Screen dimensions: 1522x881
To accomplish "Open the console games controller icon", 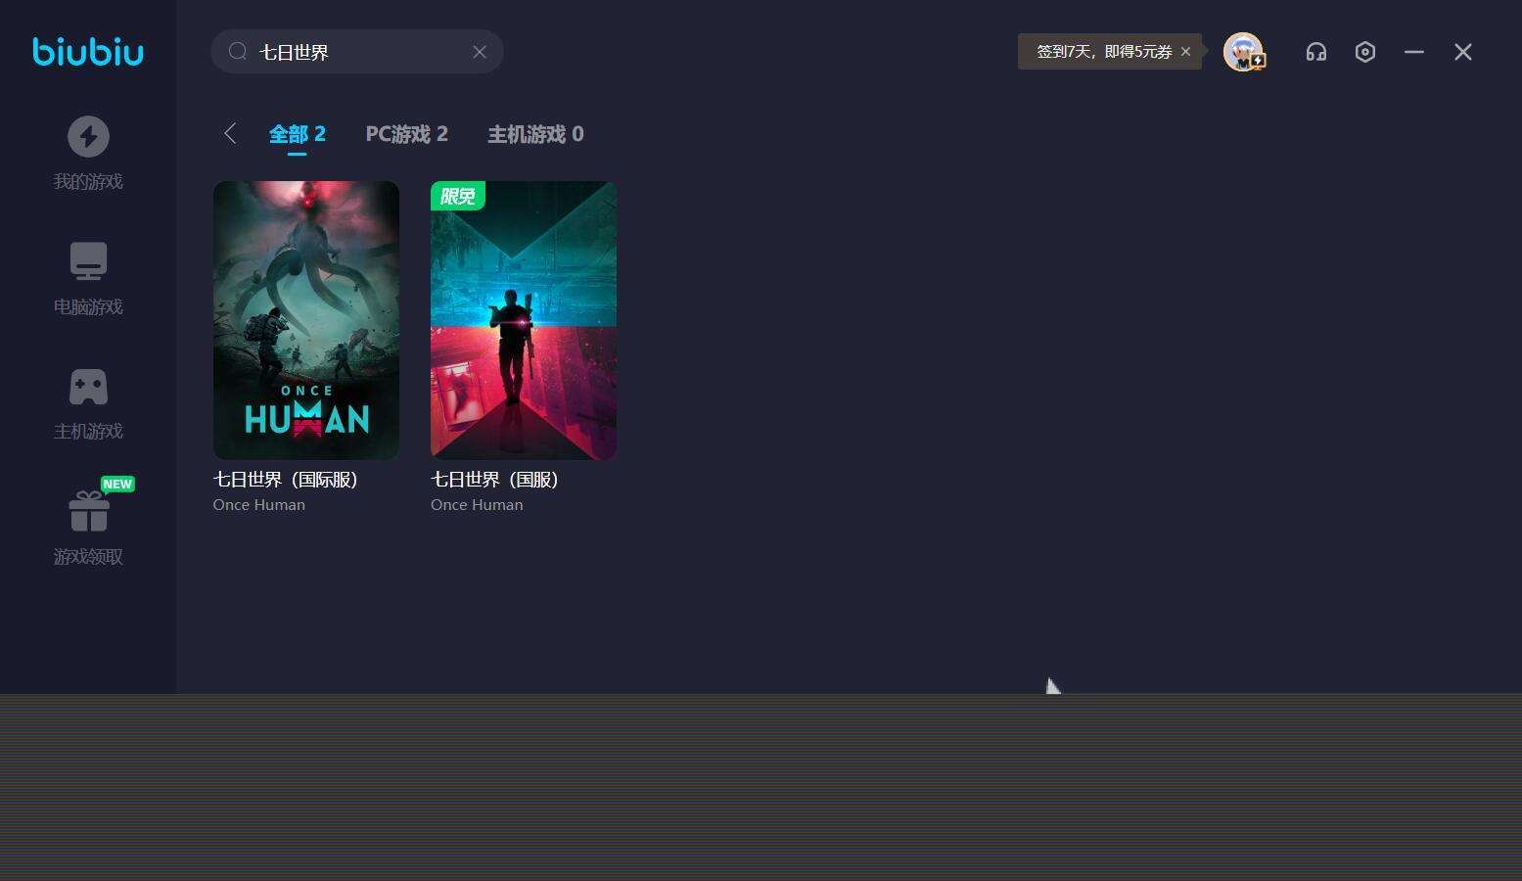I will pos(88,387).
